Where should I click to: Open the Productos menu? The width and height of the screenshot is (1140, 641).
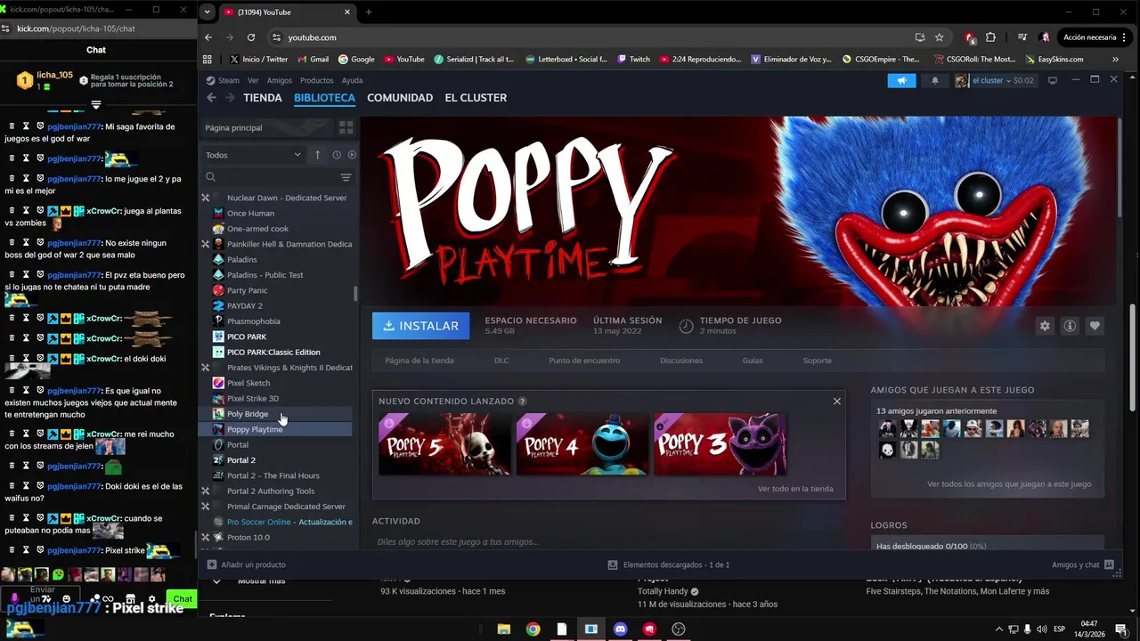[316, 80]
